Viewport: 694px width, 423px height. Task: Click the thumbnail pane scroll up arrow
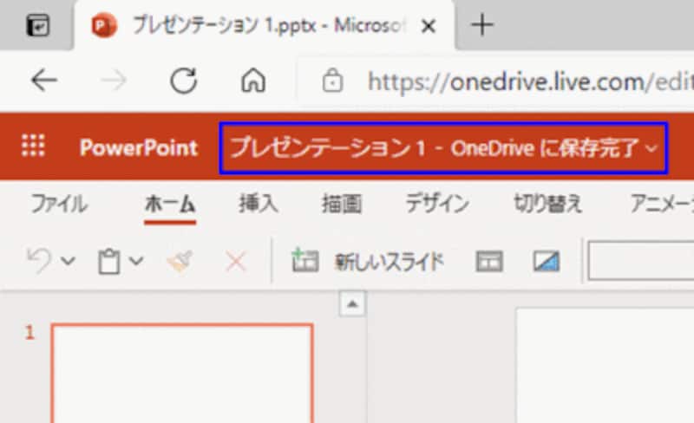coord(352,304)
